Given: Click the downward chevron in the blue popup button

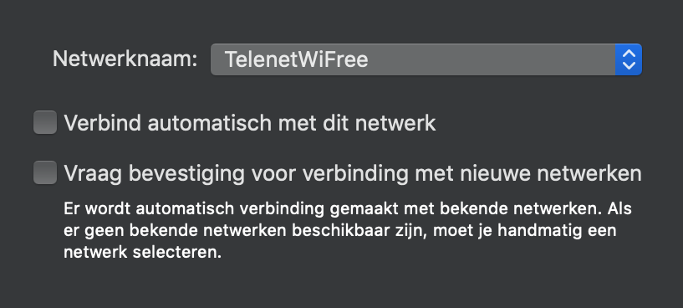Looking at the screenshot, I should [x=629, y=65].
